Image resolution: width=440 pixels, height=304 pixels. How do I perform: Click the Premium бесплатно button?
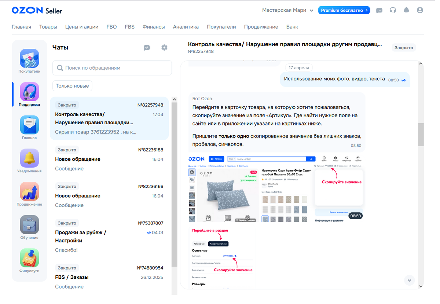344,10
